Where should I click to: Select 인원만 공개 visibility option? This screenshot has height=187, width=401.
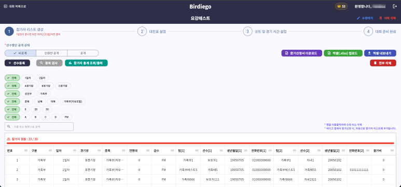tap(52, 53)
